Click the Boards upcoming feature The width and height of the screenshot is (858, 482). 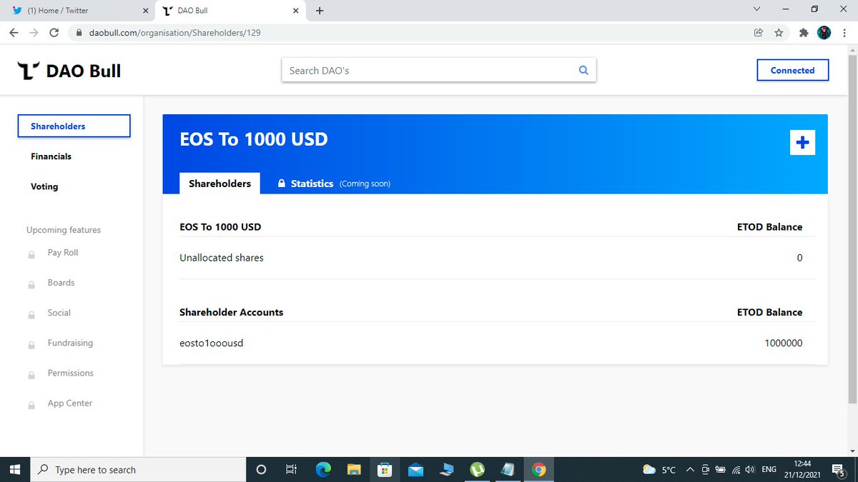(x=61, y=283)
